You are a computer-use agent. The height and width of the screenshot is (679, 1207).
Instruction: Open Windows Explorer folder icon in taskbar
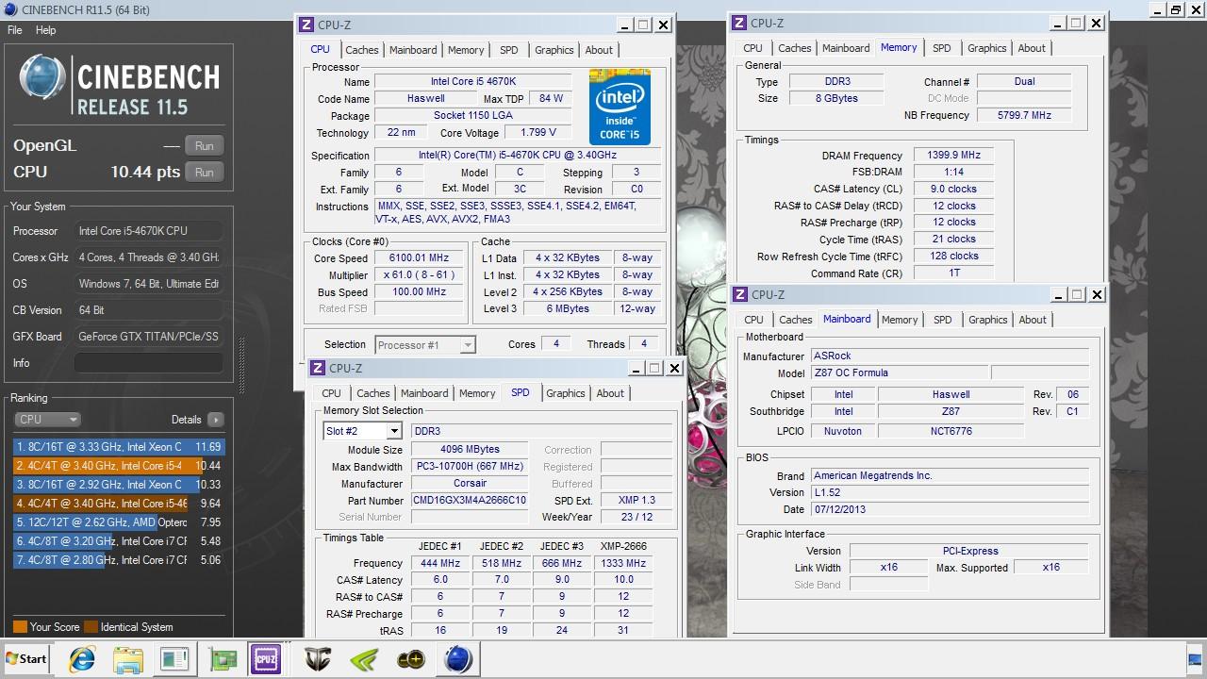pyautogui.click(x=128, y=659)
